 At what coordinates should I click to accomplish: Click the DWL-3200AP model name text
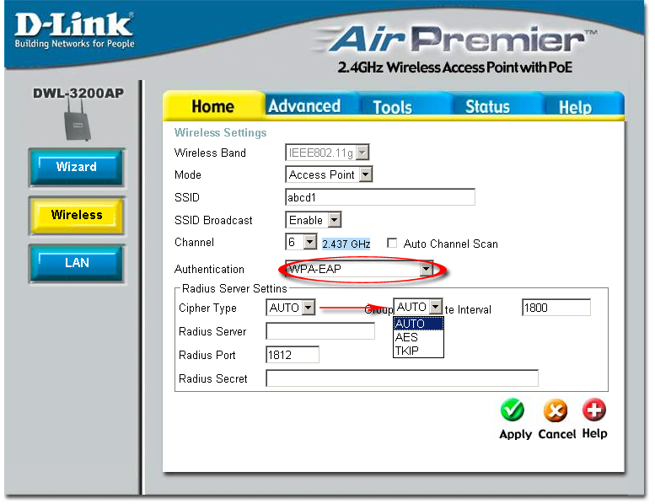coord(78,93)
